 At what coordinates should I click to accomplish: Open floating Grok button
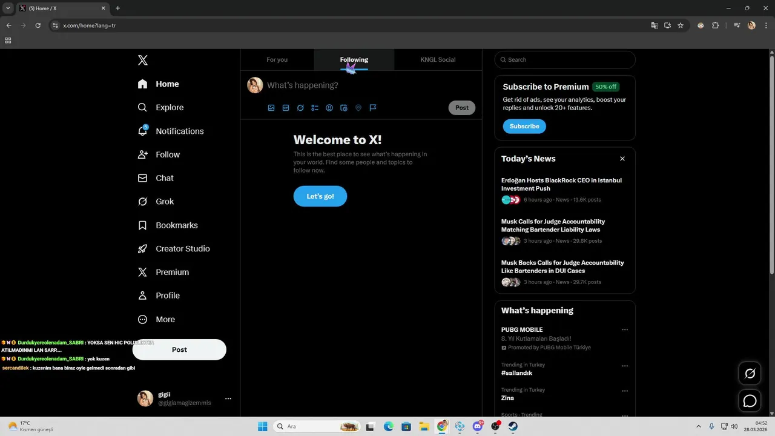click(750, 374)
